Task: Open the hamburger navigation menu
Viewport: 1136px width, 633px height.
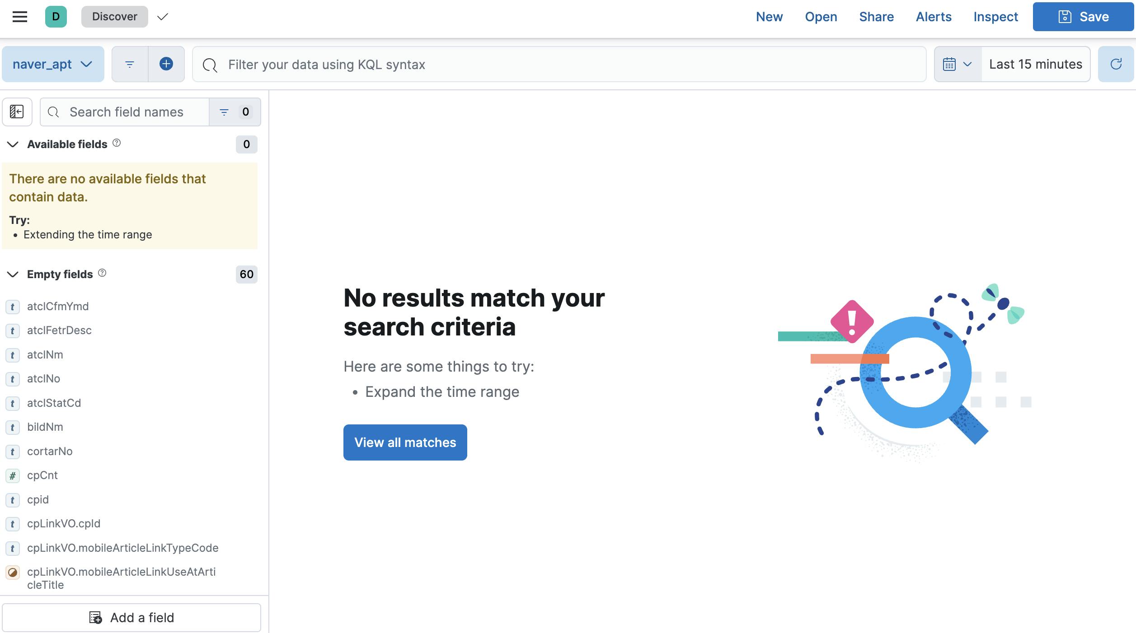Action: [20, 17]
